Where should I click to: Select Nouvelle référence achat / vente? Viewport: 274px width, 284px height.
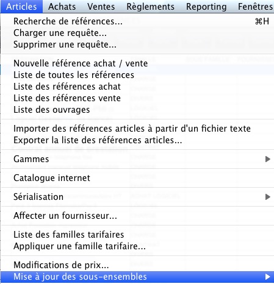137,63
